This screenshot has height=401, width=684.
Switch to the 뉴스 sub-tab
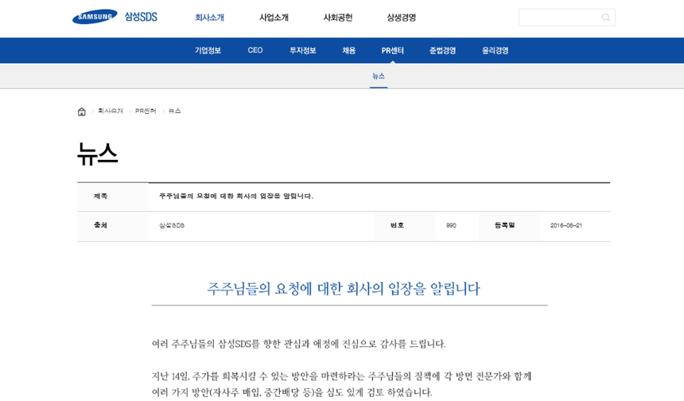click(x=379, y=76)
